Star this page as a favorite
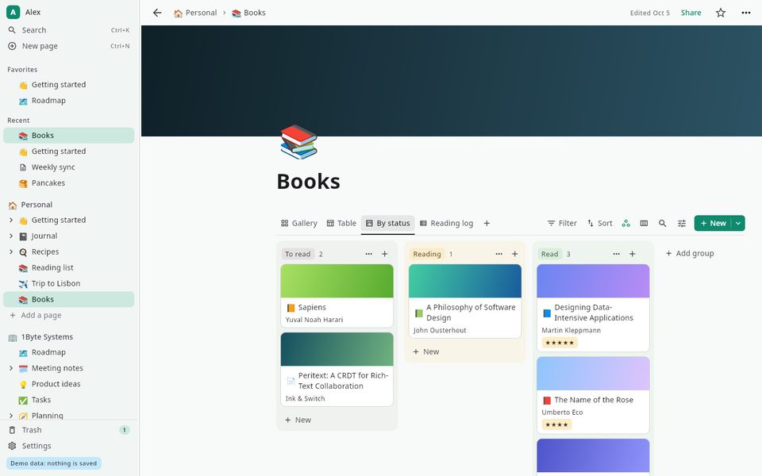762x476 pixels. 720,13
